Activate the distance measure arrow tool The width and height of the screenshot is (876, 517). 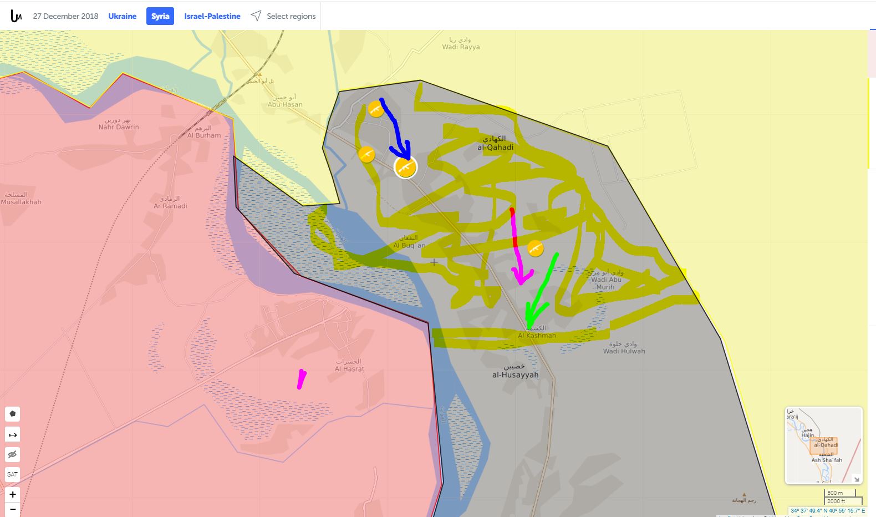(x=12, y=434)
